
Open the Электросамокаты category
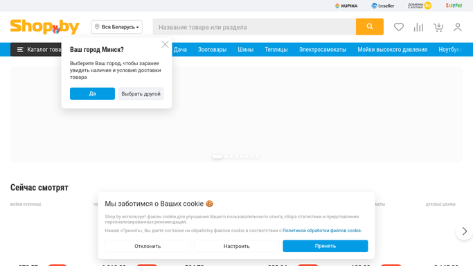click(x=323, y=49)
